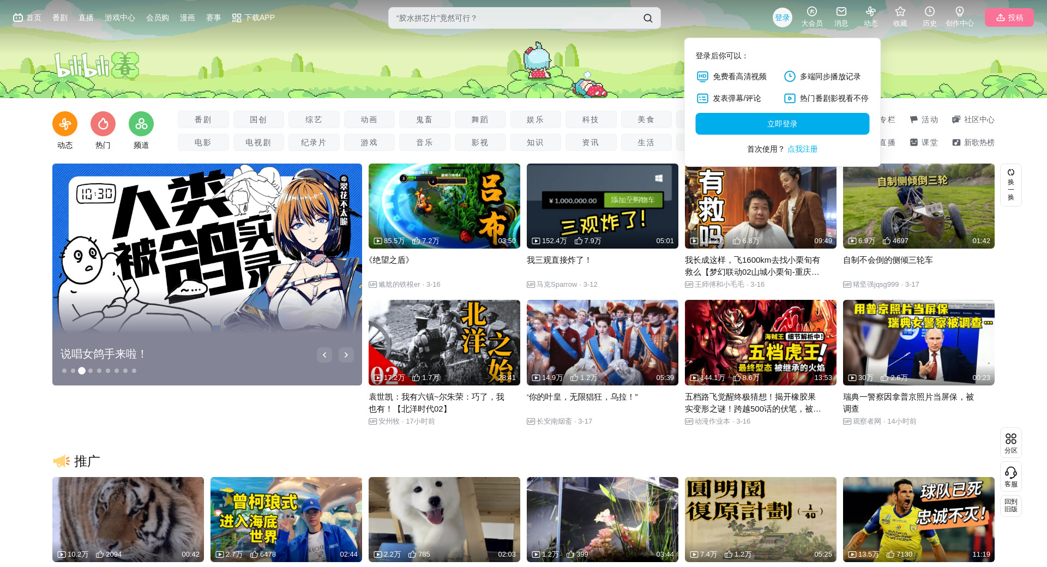Viewport: 1047px width, 567px height.
Task: Open 漫画 in top navigation
Action: (x=188, y=17)
